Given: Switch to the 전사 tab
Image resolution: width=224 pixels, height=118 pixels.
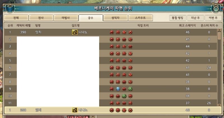Looking at the screenshot, I should click(41, 18).
